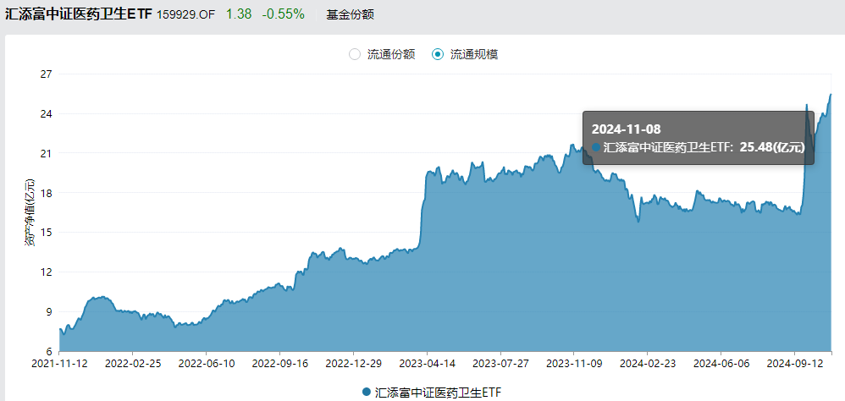The height and width of the screenshot is (401, 845).
Task: Click tooltip value 25.48(亿元)
Action: tap(771, 147)
